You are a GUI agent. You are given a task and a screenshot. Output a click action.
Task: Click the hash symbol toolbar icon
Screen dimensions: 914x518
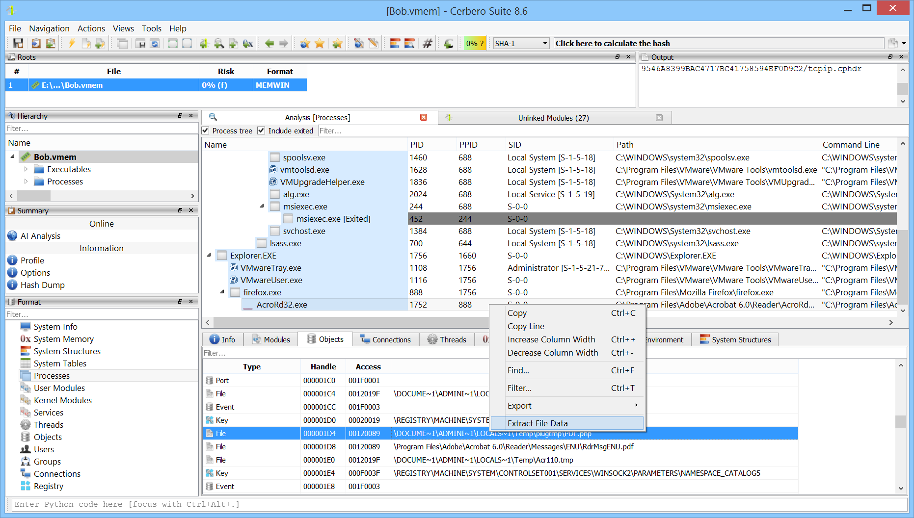pyautogui.click(x=428, y=44)
